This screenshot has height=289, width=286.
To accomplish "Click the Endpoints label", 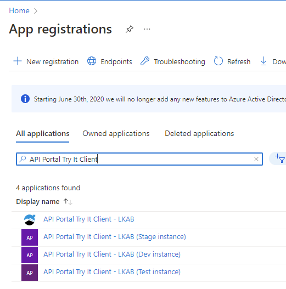I will pyautogui.click(x=116, y=62).
